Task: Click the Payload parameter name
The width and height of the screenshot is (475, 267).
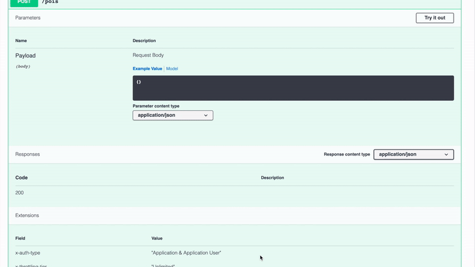Action: (x=26, y=56)
